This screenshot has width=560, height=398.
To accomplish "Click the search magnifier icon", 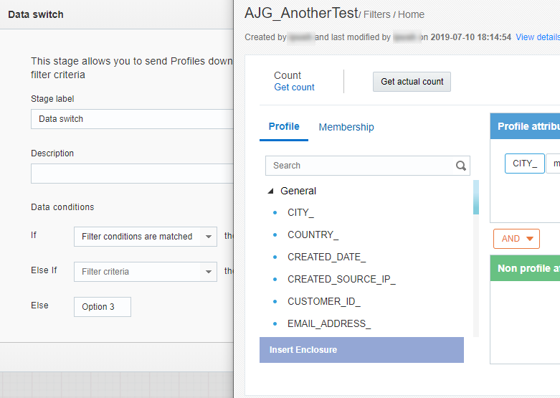I will 461,166.
